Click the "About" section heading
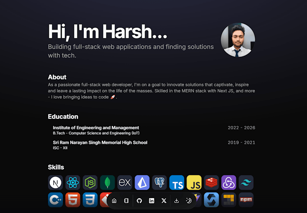Image resolution: width=307 pixels, height=213 pixels. tap(57, 77)
